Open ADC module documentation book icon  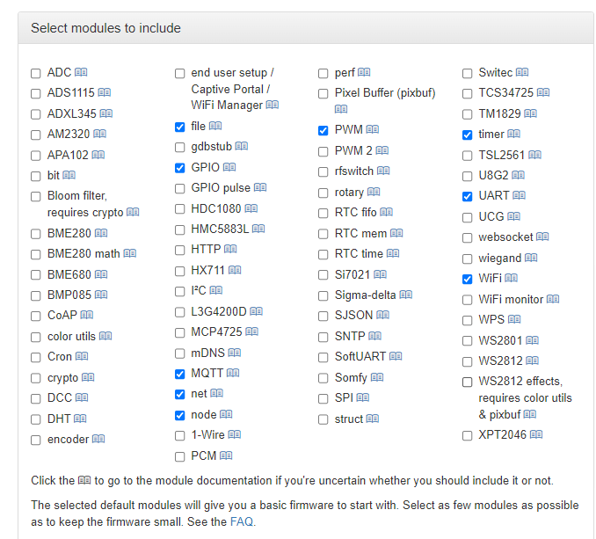coord(81,72)
